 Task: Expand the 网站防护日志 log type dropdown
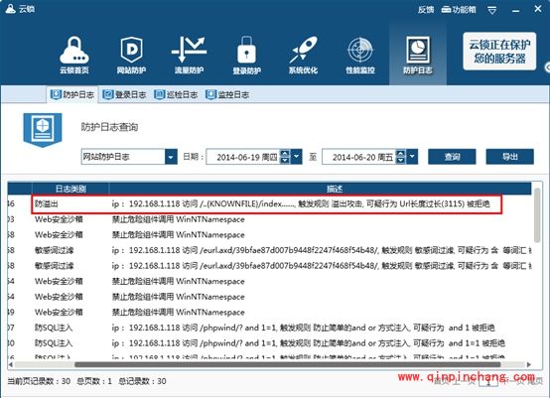(x=171, y=157)
